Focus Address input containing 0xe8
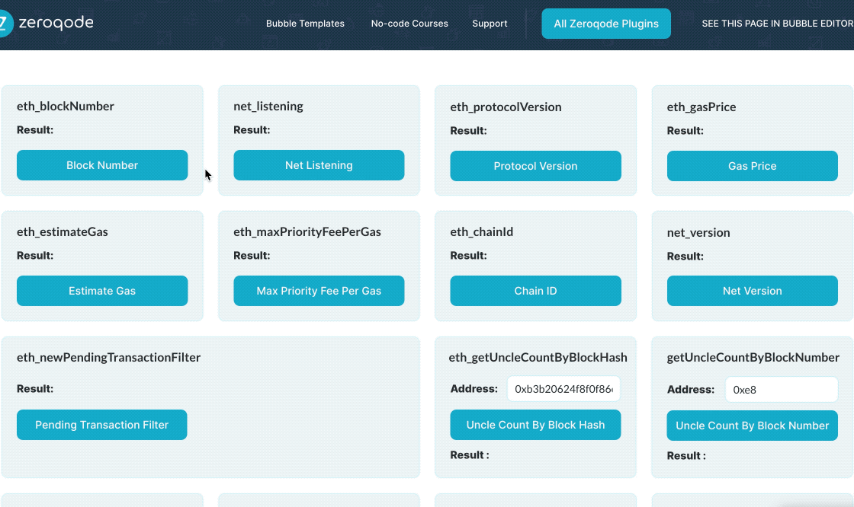Image resolution: width=854 pixels, height=507 pixels. pyautogui.click(x=782, y=390)
